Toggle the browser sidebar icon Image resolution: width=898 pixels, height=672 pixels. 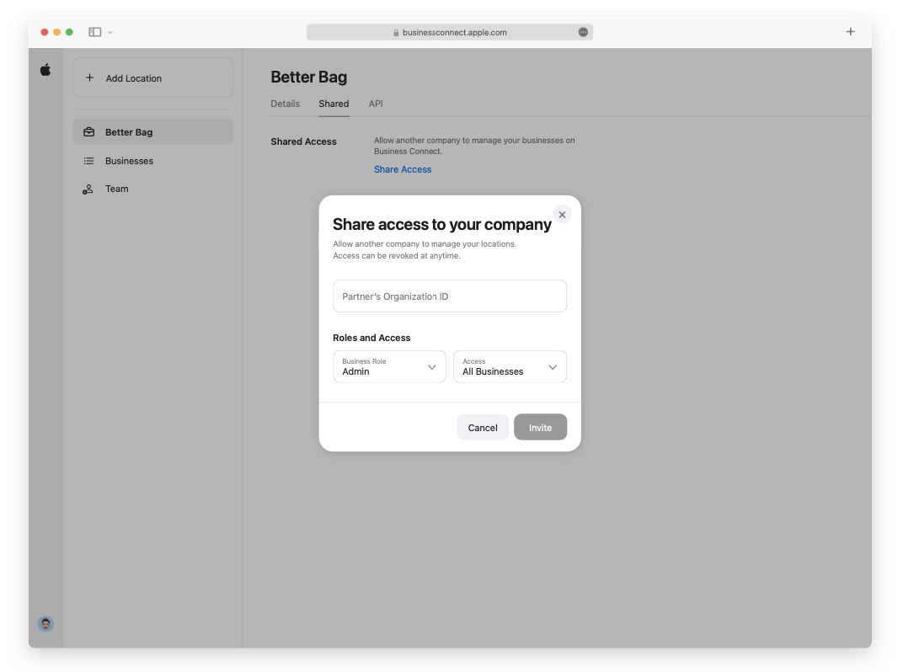click(x=95, y=32)
